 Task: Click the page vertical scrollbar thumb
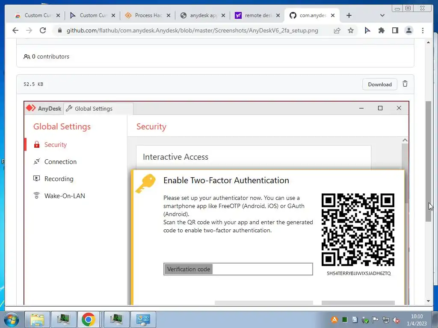point(428,161)
